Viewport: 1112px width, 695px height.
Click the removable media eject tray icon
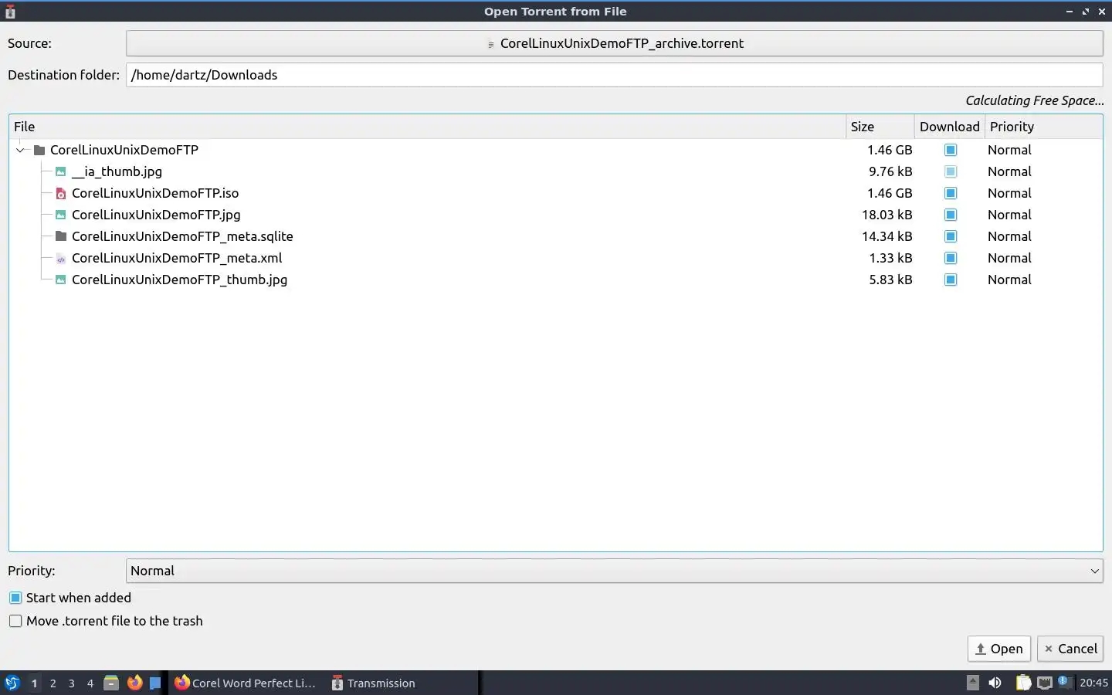(973, 683)
